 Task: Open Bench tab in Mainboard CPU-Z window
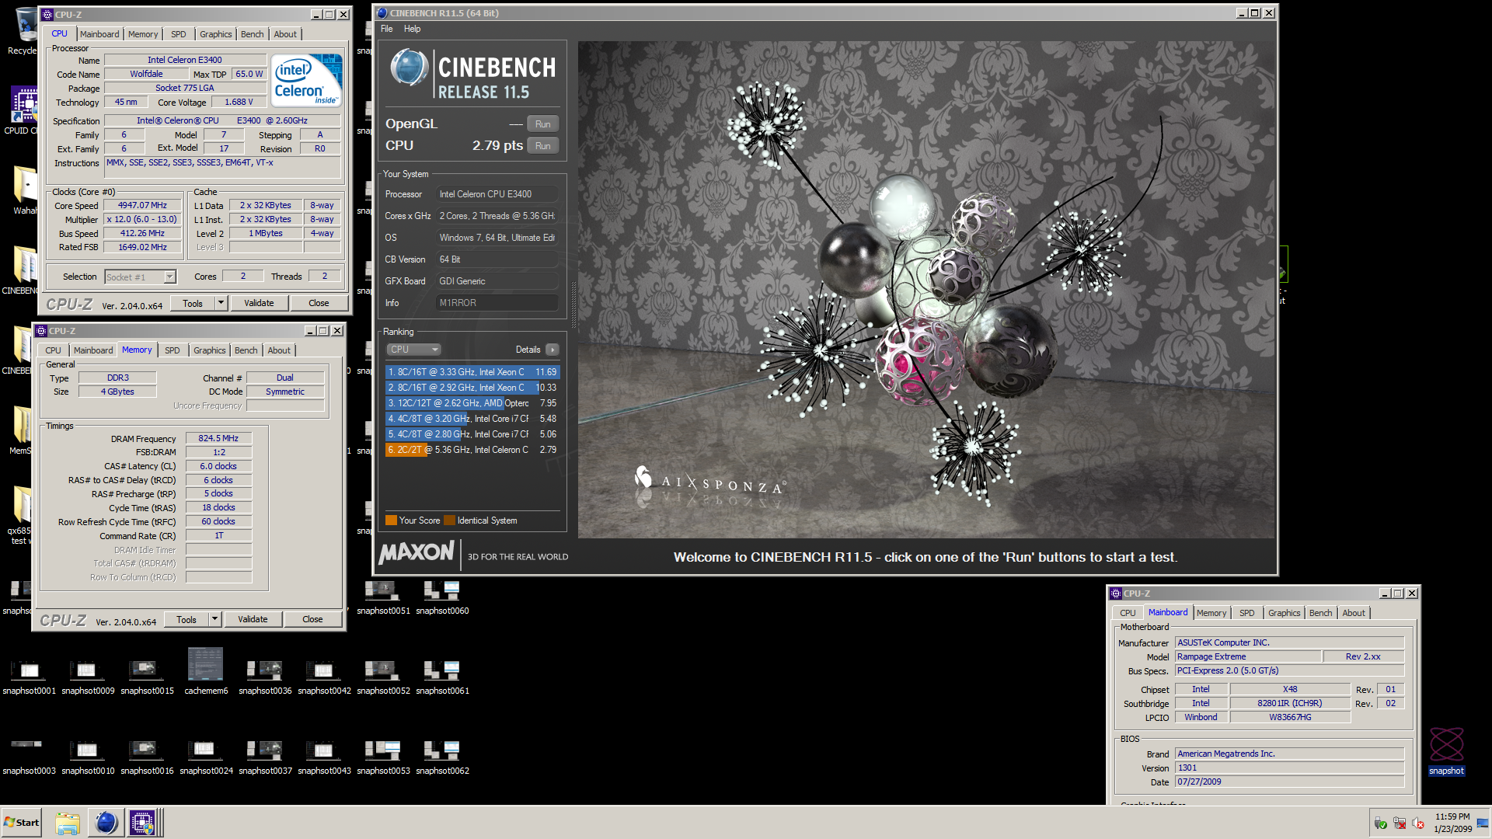point(1320,613)
